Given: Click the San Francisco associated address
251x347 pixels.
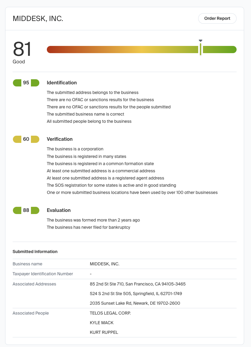Looking at the screenshot, I should click(138, 284).
